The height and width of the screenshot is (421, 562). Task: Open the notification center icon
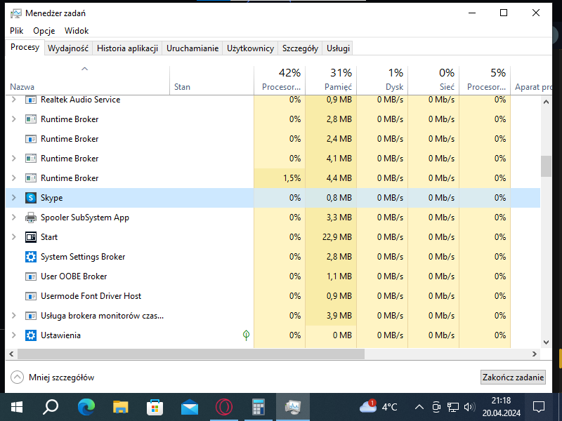[x=539, y=407]
